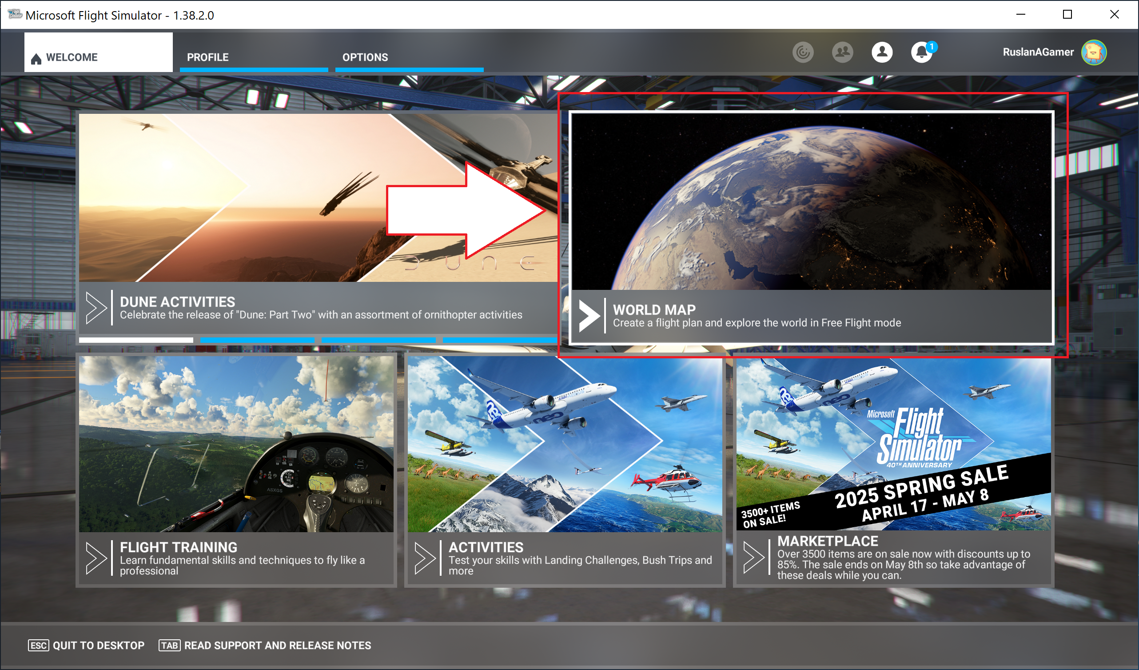Open the Flight Training glider image
This screenshot has height=670, width=1139.
click(x=236, y=444)
